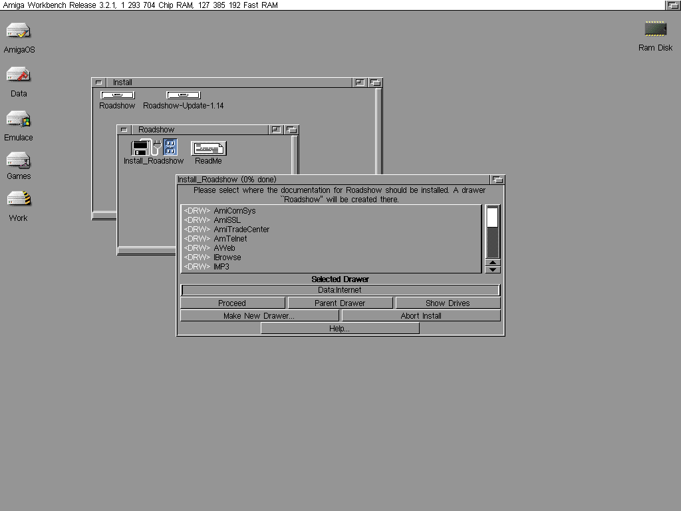Open the Games disk icon

click(19, 160)
